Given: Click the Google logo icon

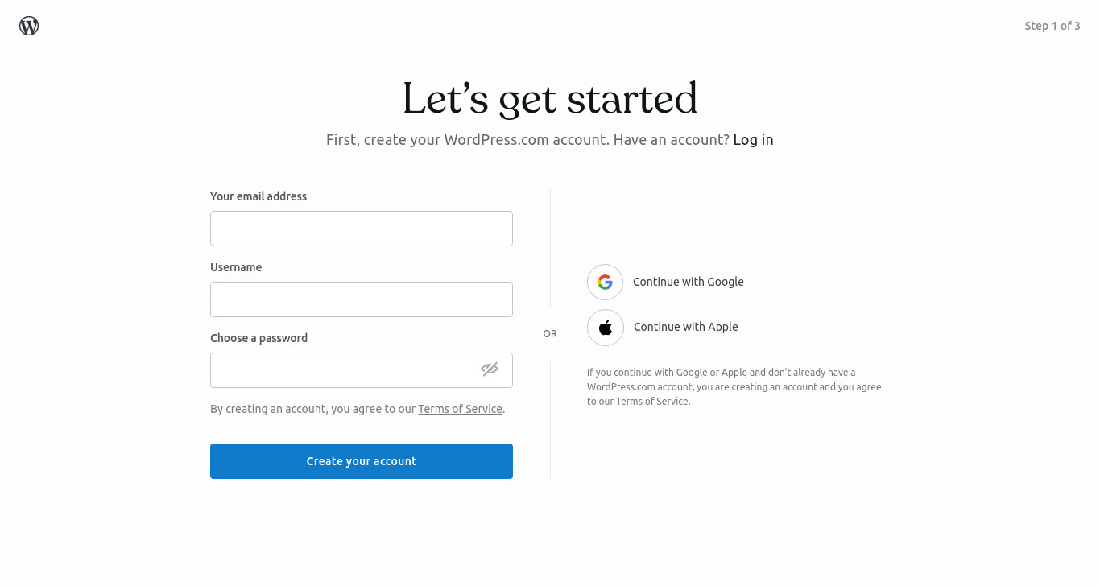Looking at the screenshot, I should [605, 282].
